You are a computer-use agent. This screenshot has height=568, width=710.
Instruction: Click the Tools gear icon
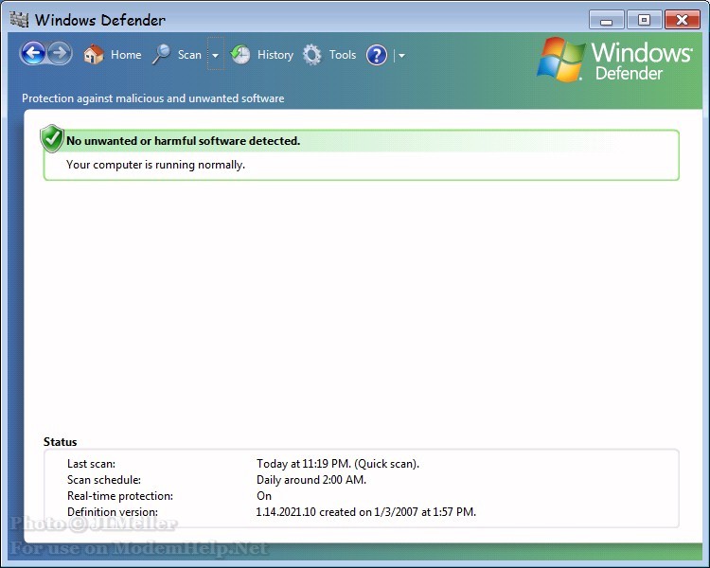pyautogui.click(x=312, y=55)
